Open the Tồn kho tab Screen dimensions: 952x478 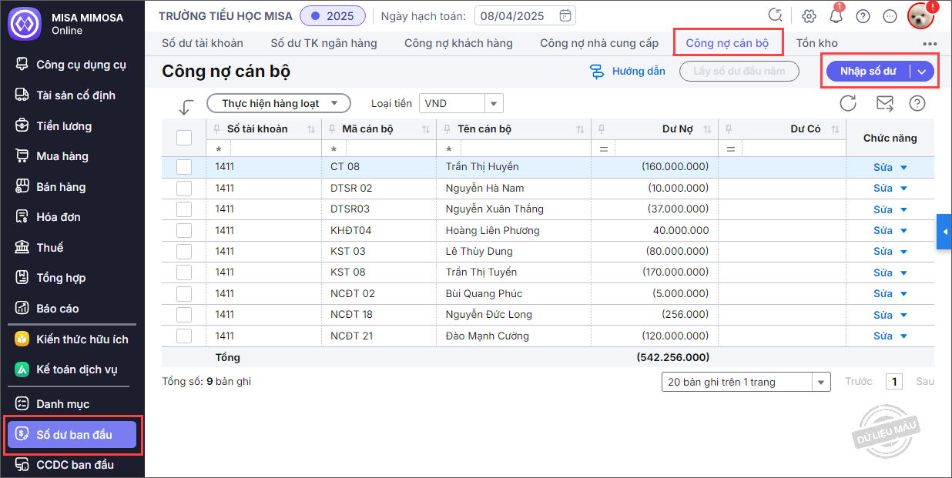tap(816, 43)
